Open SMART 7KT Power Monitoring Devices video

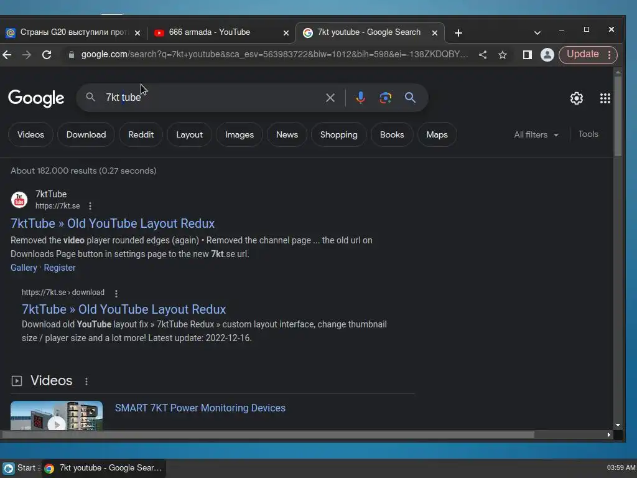[200, 408]
